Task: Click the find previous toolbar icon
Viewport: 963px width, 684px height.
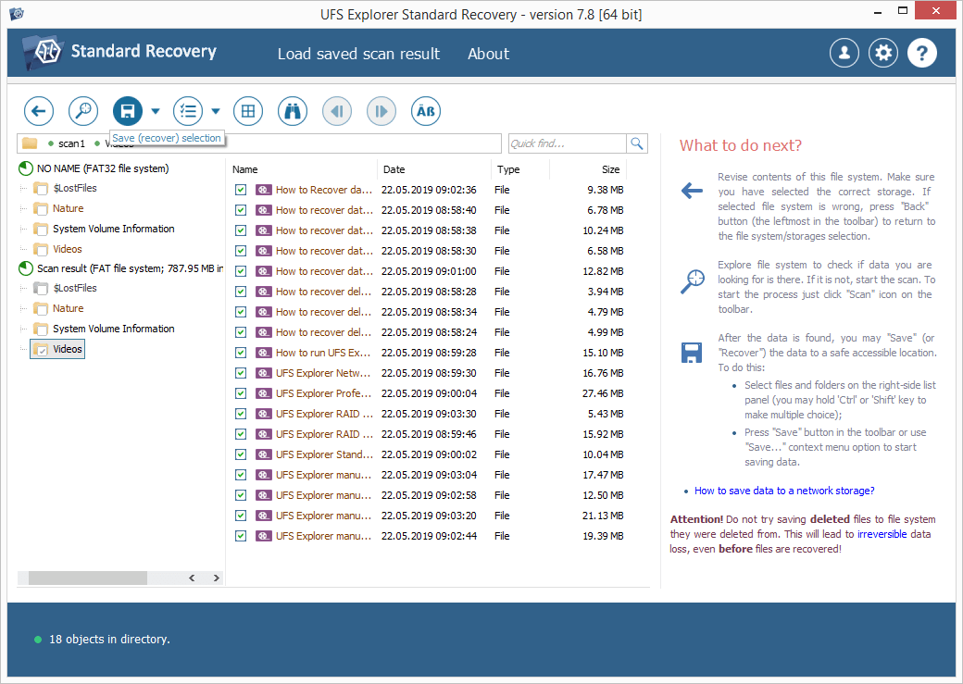Action: pos(337,111)
